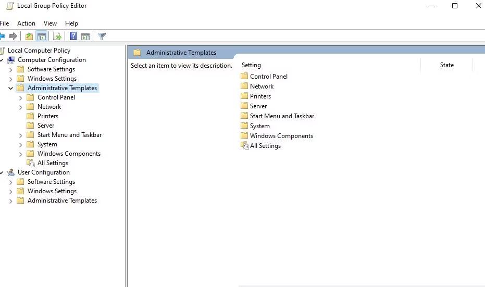The image size is (485, 287).
Task: Select Windows Components text in right pane
Action: [281, 136]
